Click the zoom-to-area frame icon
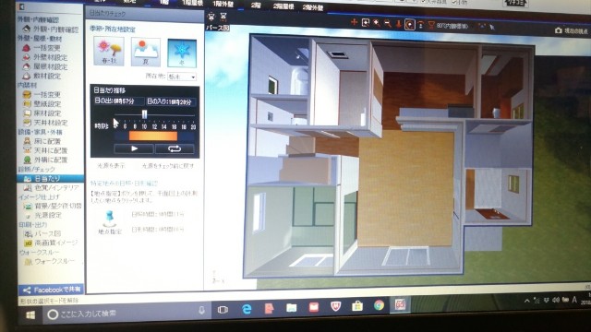 click(x=366, y=23)
